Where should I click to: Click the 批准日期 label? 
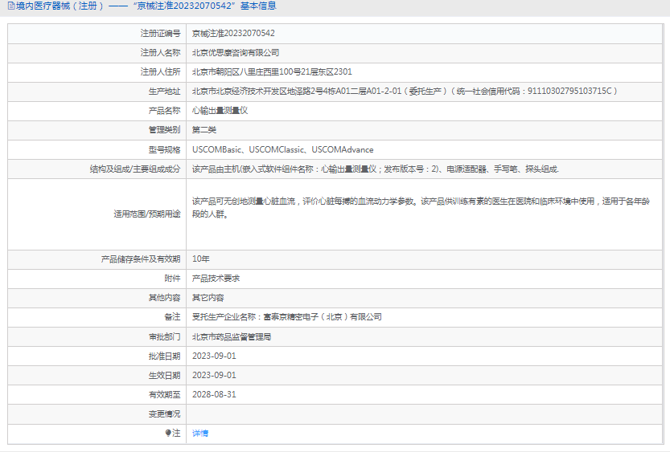click(165, 356)
